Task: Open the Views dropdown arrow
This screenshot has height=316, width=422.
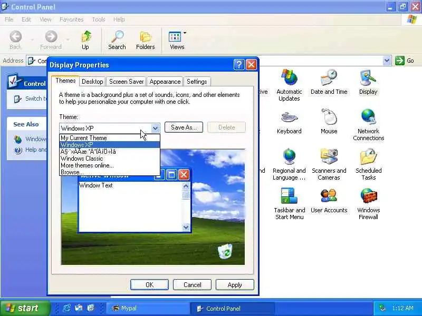Action: pyautogui.click(x=185, y=33)
